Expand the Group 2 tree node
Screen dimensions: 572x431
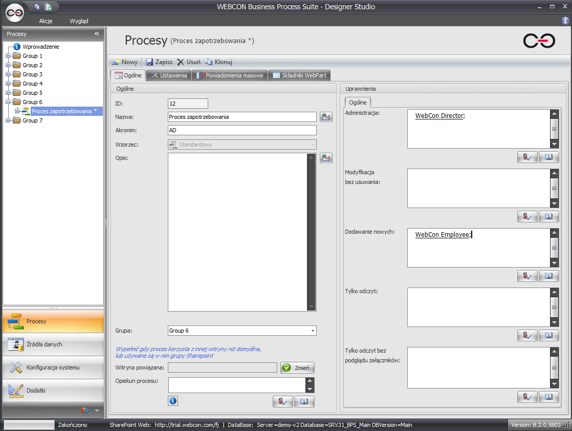click(x=8, y=65)
